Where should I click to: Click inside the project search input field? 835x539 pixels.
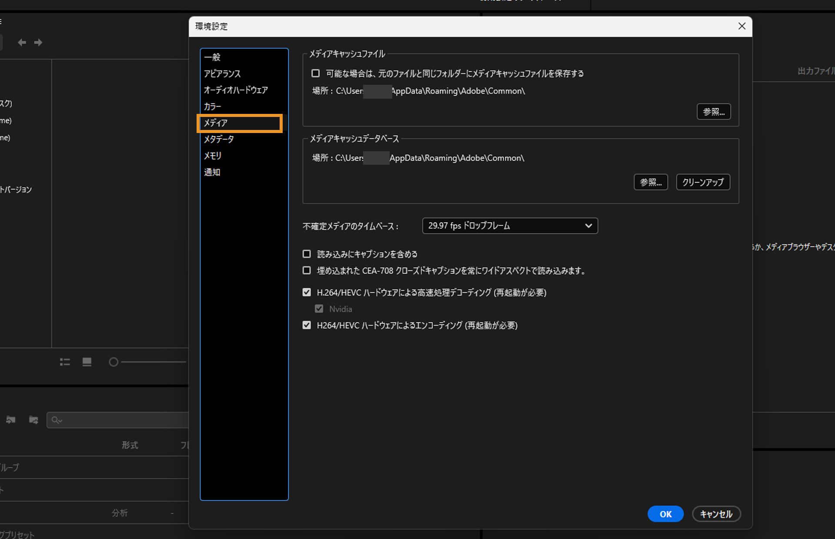122,420
